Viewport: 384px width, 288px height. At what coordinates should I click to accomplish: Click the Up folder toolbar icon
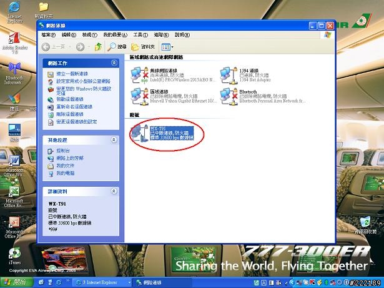click(98, 47)
